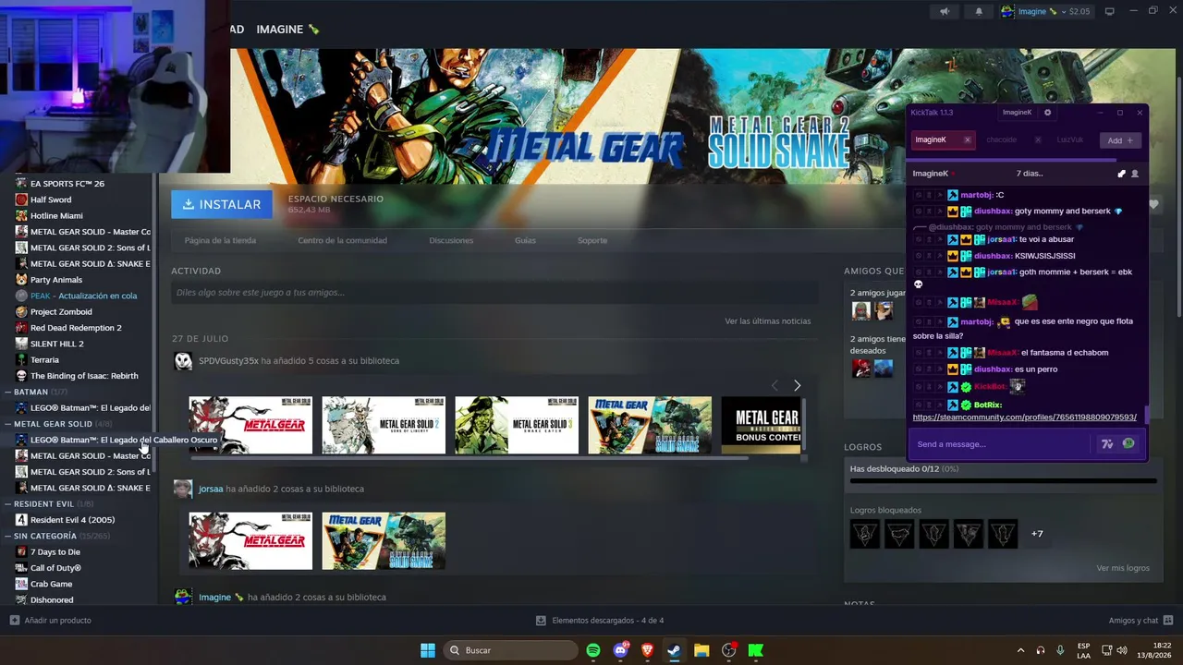Click the KickTalk chat scrollbar
Screen dimensions: 1183x665
click(1147, 414)
